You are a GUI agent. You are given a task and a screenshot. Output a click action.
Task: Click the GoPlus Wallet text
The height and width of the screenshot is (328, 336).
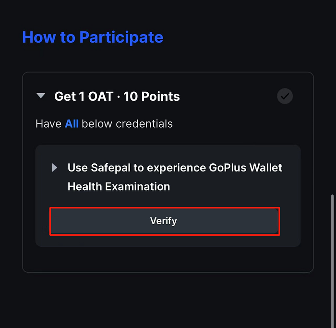pos(245,168)
